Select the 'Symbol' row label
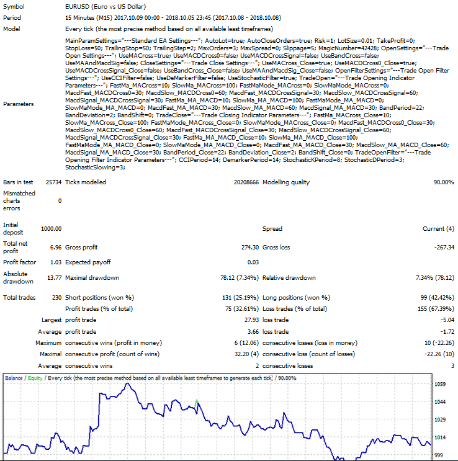The width and height of the screenshot is (458, 461). (x=14, y=7)
